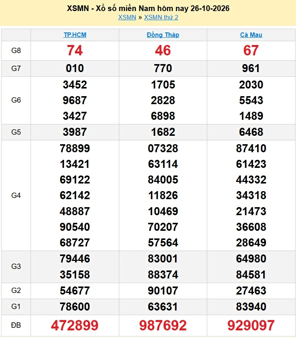Click the G4 row label

(x=16, y=196)
